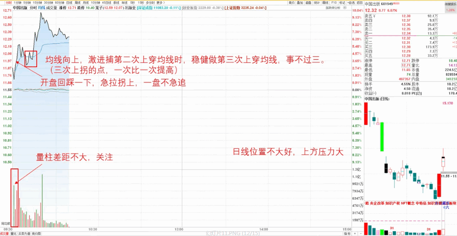The height and width of the screenshot is (236, 457).
Task: Click the plus zoom button beside 指标
Action: click(355, 234)
